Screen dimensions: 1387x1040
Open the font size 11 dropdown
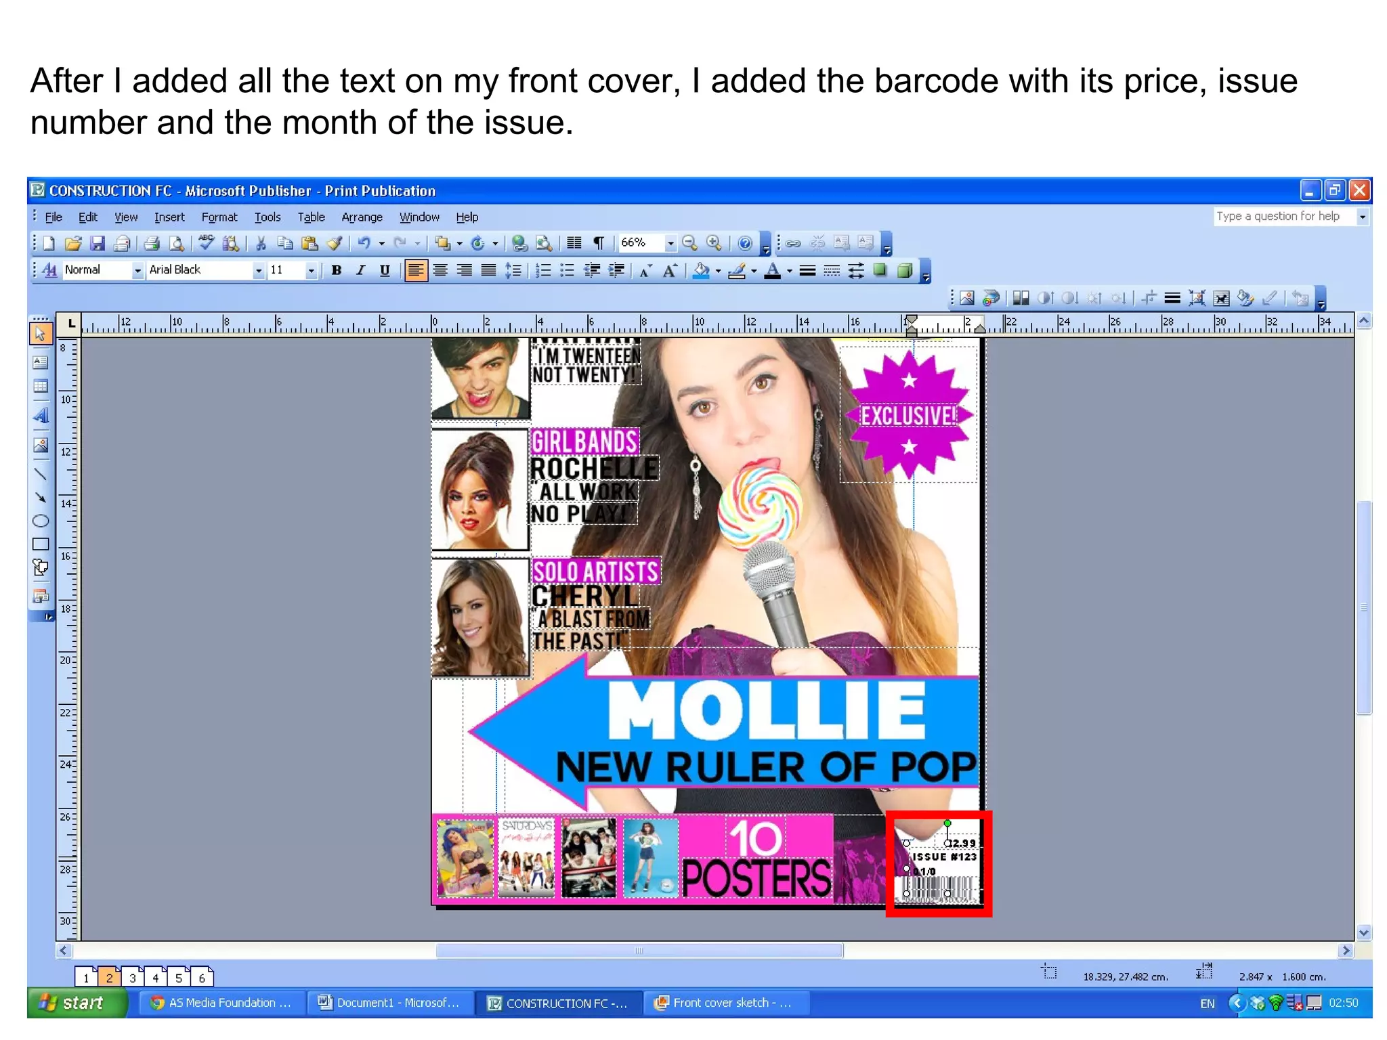click(x=311, y=271)
